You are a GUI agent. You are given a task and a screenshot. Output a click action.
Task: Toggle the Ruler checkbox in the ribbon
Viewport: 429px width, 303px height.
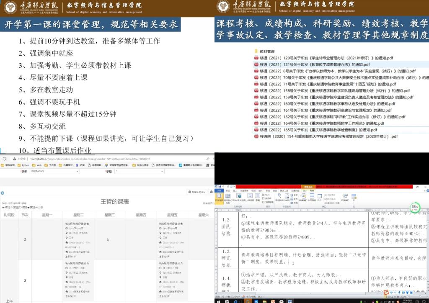(x=263, y=195)
